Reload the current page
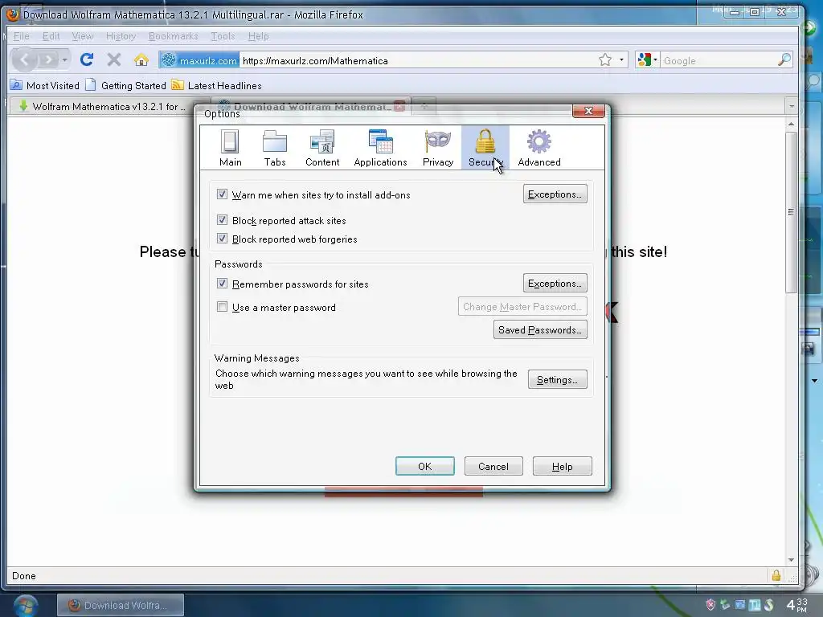 point(87,59)
